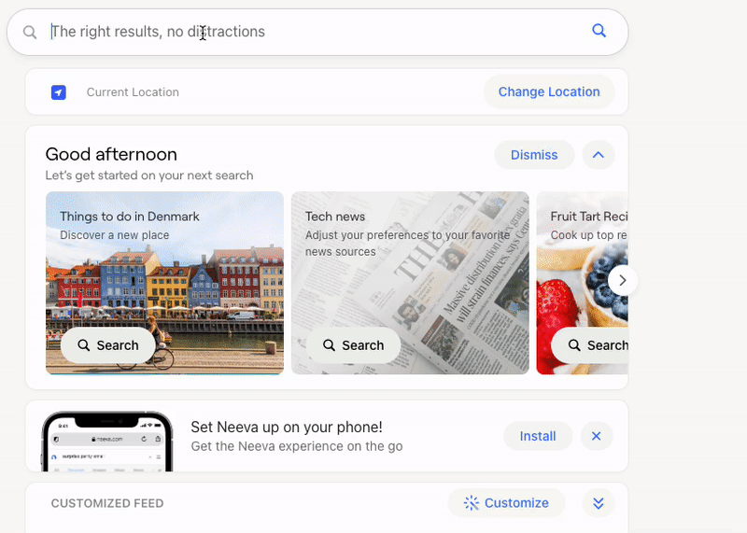Open the Tech news card image
The width and height of the screenshot is (747, 533).
click(x=410, y=283)
